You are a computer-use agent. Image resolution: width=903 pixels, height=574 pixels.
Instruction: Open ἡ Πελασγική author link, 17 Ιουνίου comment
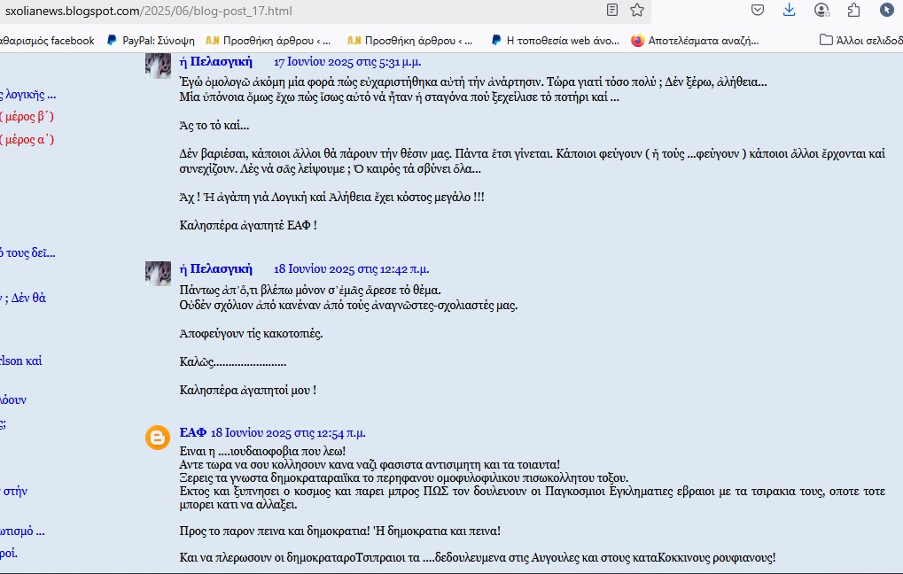(216, 62)
